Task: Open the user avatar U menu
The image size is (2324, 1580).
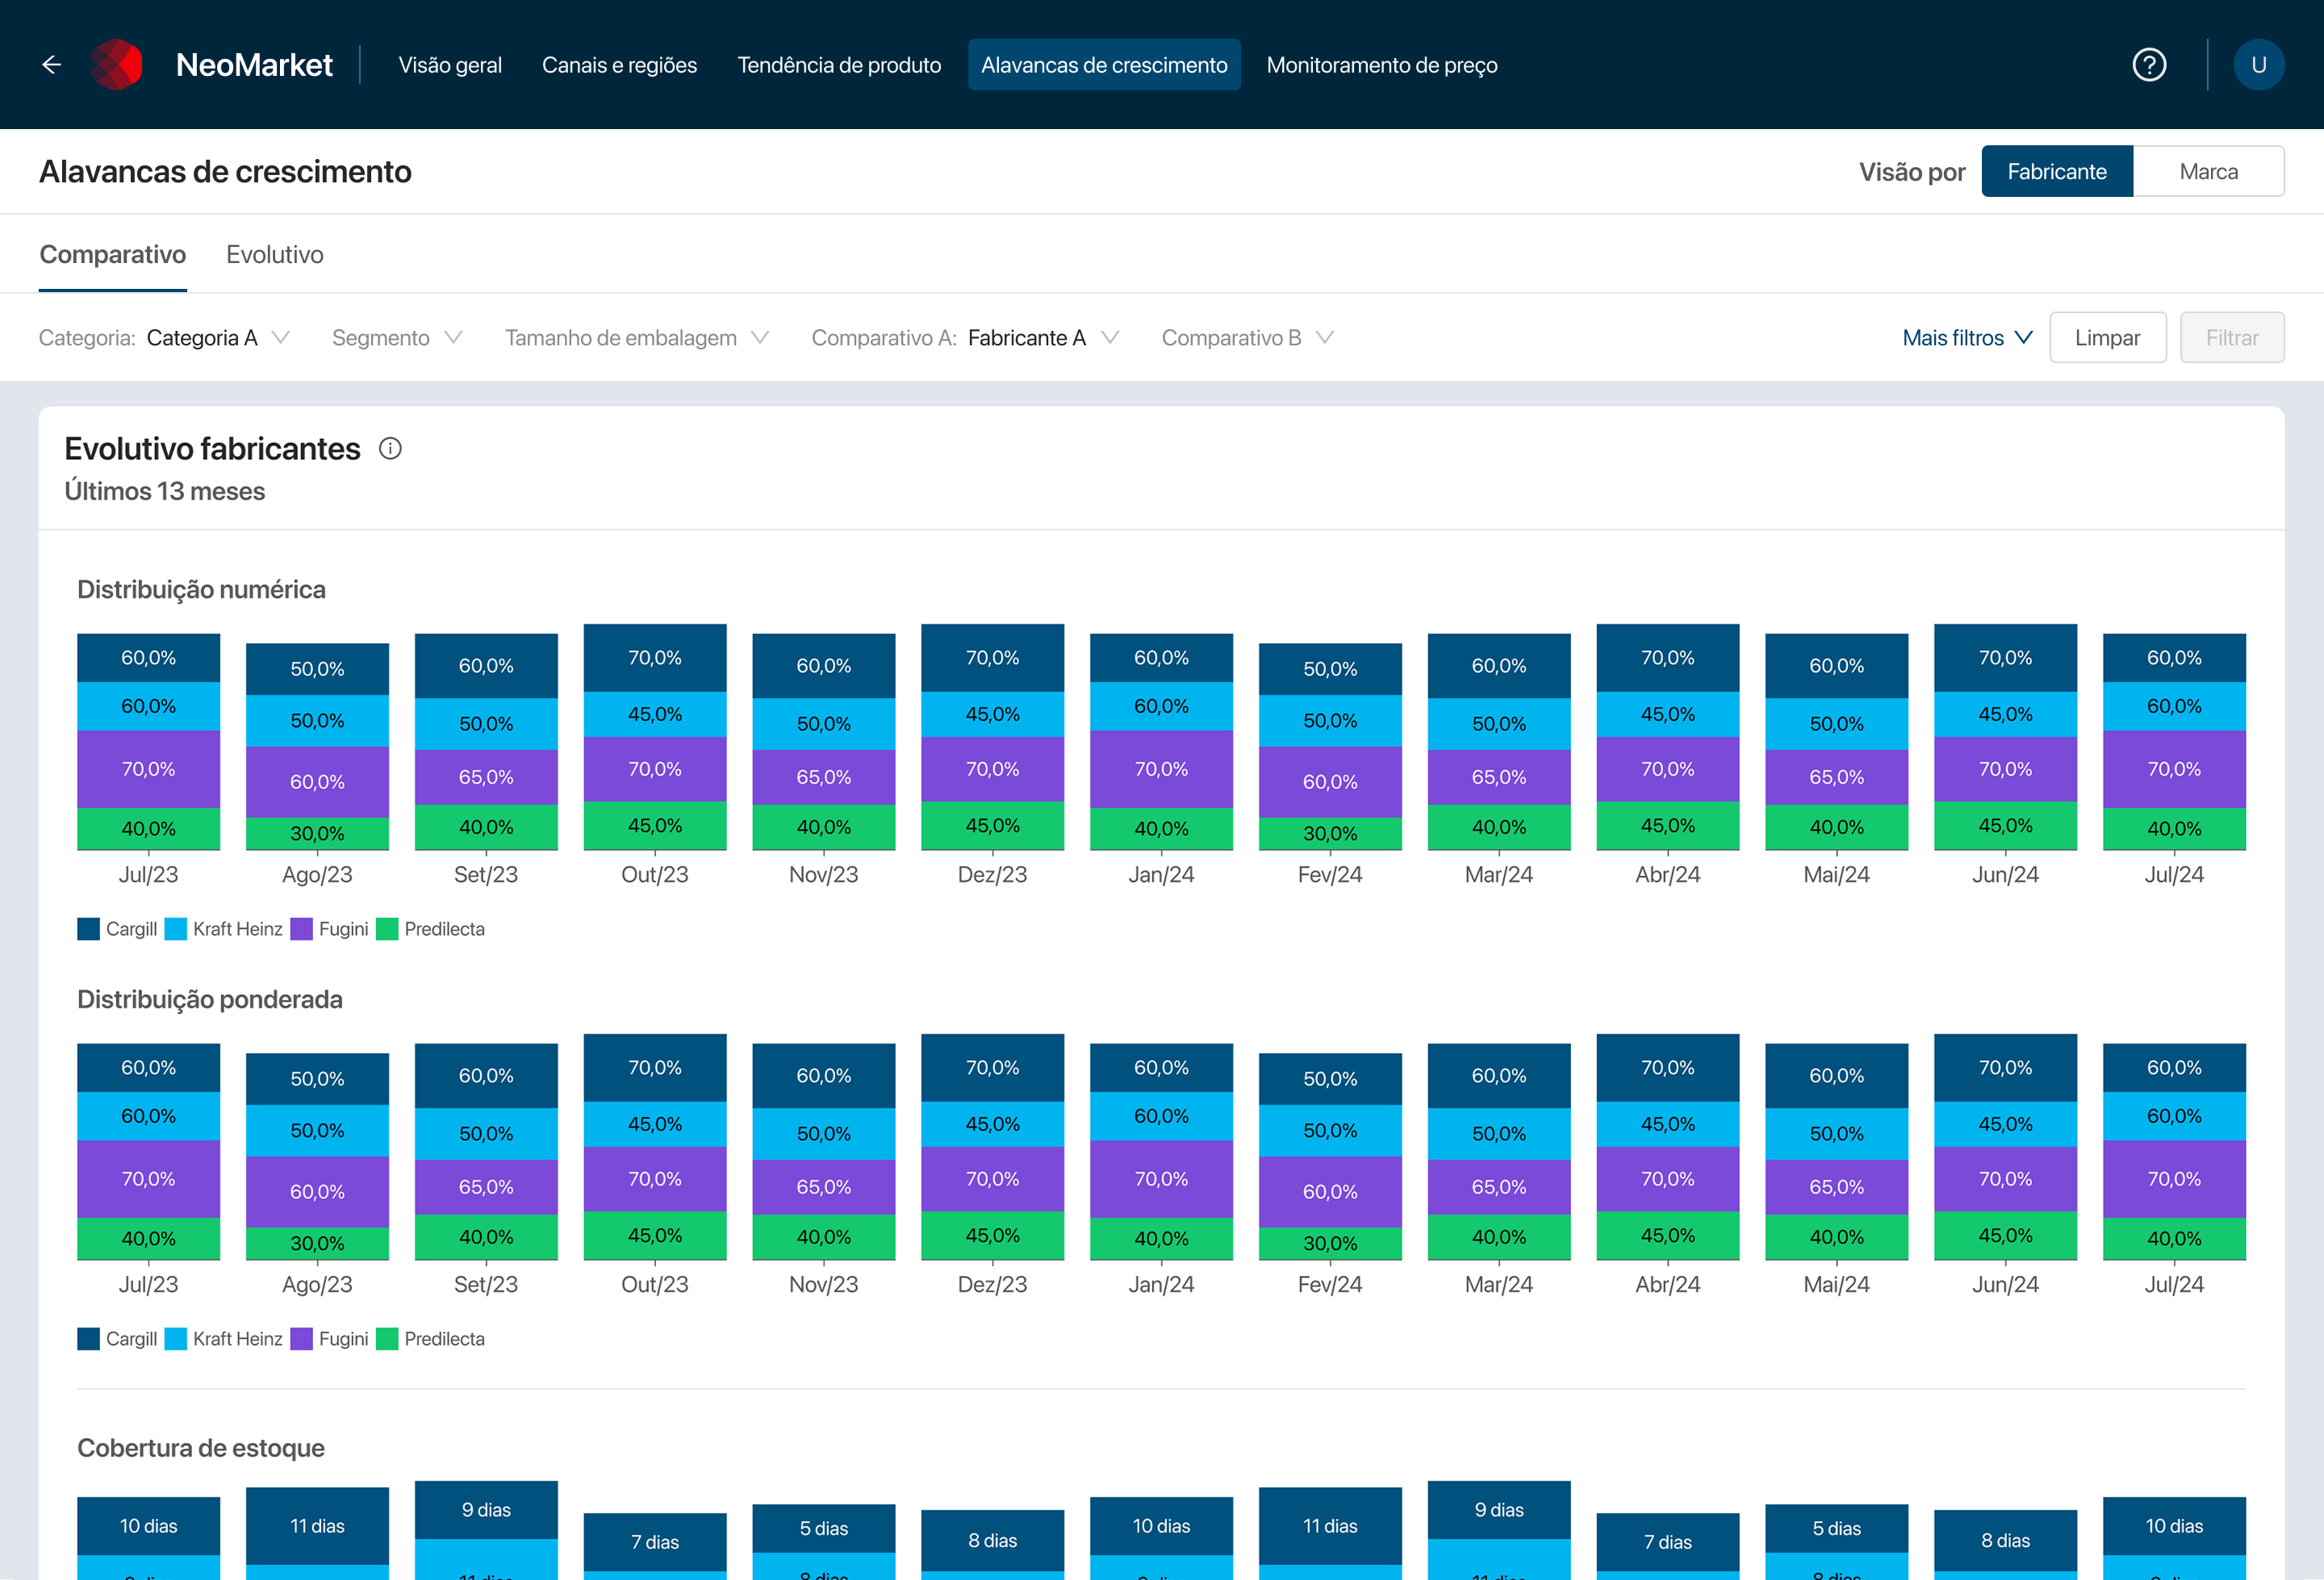Action: 2258,65
